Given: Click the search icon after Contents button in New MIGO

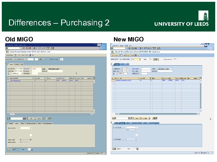Looking at the screenshot, I should pos(149,118).
